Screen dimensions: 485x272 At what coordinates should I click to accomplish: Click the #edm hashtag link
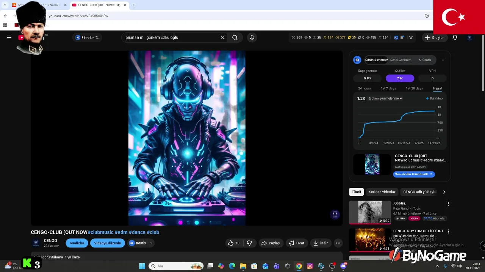coord(121,232)
